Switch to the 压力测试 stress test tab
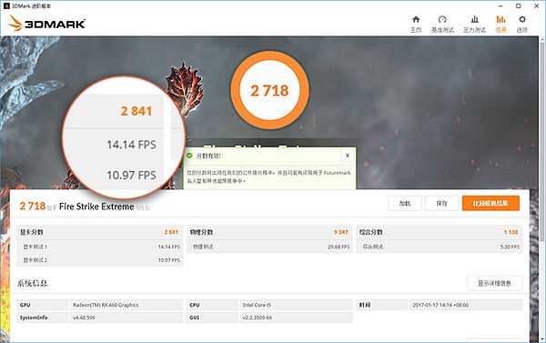The height and width of the screenshot is (343, 546). tap(474, 24)
